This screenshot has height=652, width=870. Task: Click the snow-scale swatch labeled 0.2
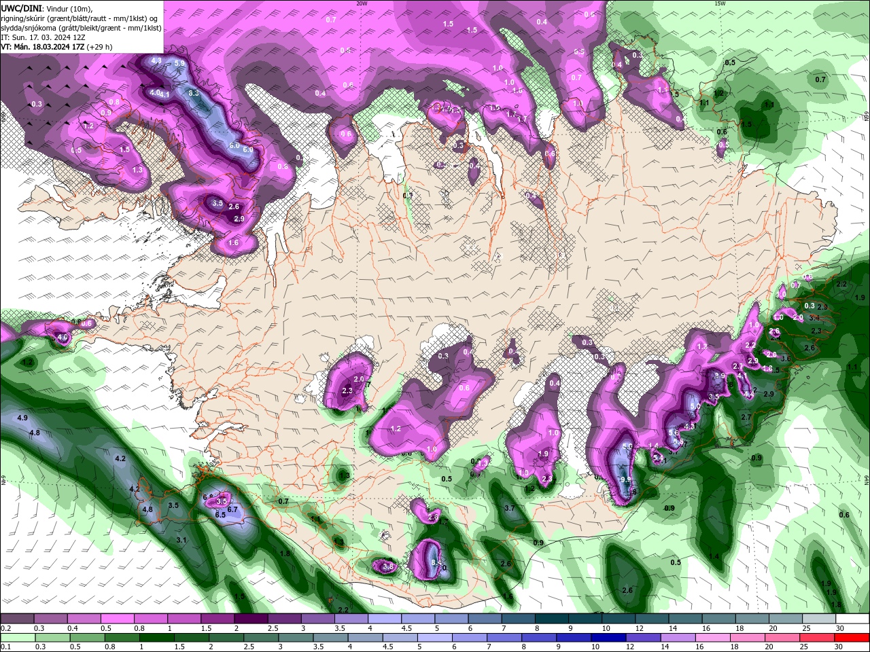tap(17, 619)
